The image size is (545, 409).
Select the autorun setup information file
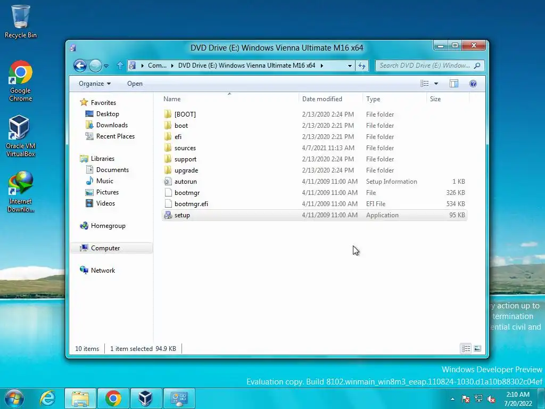click(x=314, y=182)
